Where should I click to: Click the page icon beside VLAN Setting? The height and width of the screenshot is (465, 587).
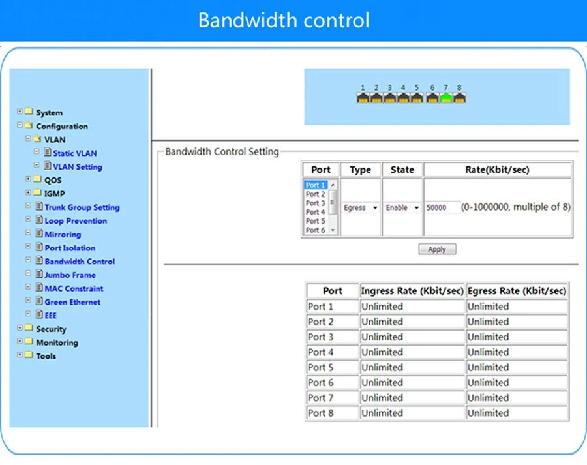click(x=48, y=165)
